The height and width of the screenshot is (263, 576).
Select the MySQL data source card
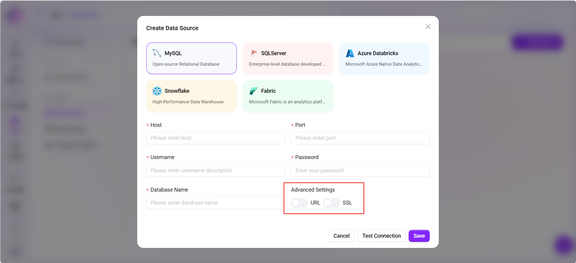tap(191, 58)
